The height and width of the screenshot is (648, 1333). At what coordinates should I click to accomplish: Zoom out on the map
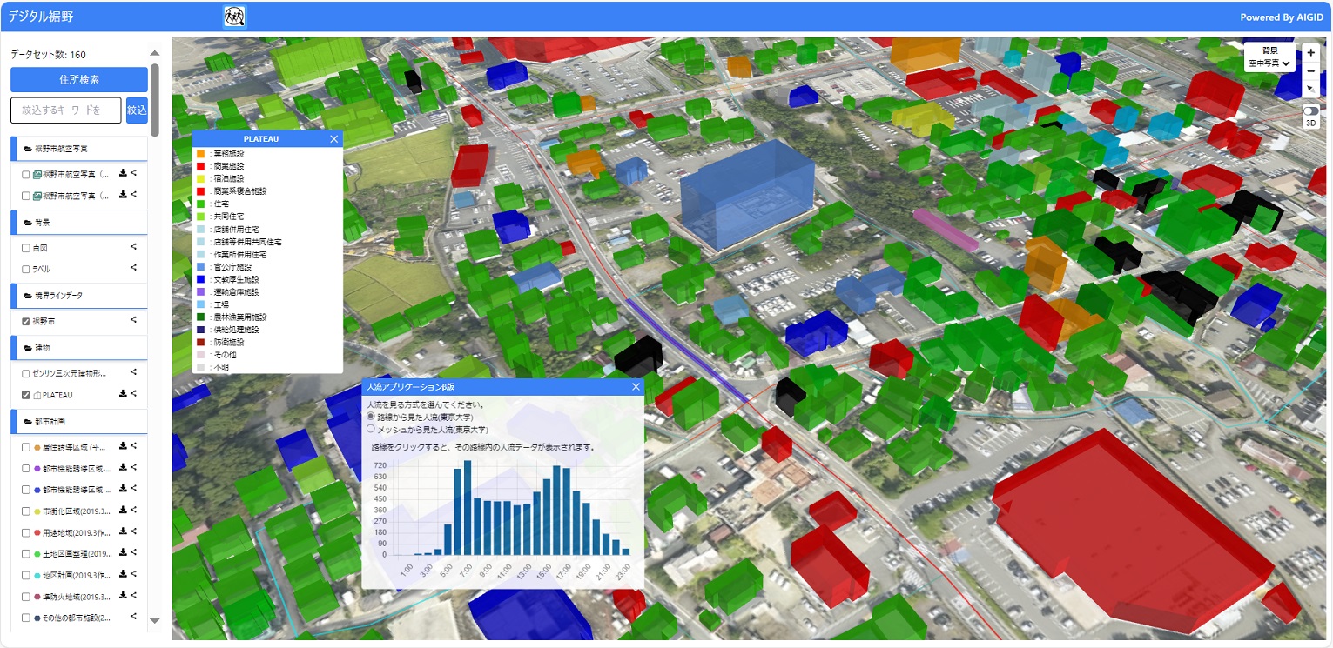[1311, 70]
